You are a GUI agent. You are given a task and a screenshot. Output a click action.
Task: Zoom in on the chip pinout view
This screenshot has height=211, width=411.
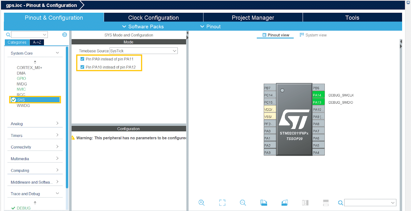201,203
